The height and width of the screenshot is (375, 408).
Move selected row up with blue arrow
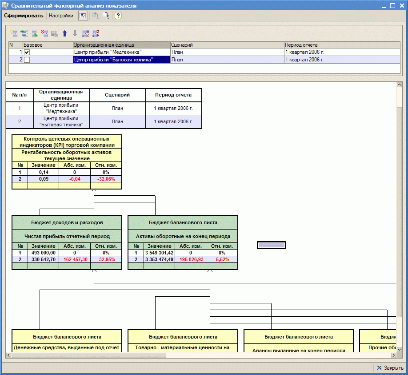coord(65,33)
